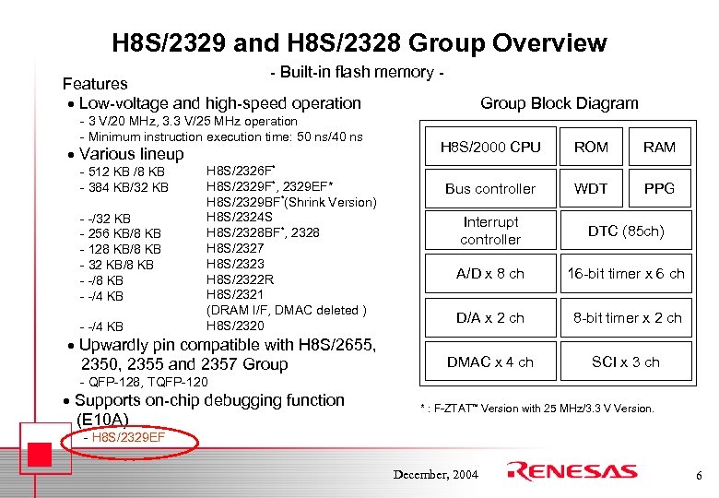
Task: Click the 'H8S/2324S' device name
Action: coord(239,217)
